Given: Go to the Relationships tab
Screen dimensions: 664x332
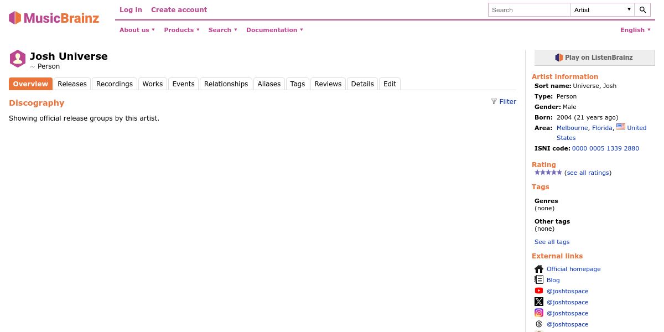Looking at the screenshot, I should click(x=226, y=84).
